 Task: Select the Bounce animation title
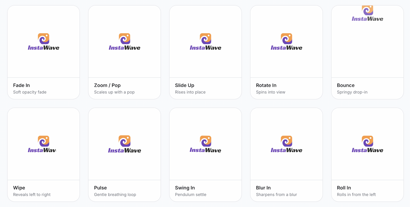(x=346, y=85)
